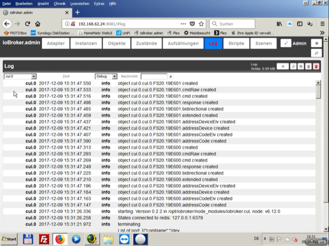
Task: Switch to the Skripte tab
Action: [236, 43]
